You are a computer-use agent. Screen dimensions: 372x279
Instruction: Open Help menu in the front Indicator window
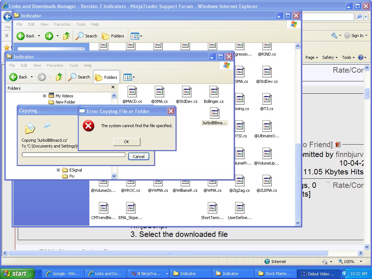tap(88, 65)
